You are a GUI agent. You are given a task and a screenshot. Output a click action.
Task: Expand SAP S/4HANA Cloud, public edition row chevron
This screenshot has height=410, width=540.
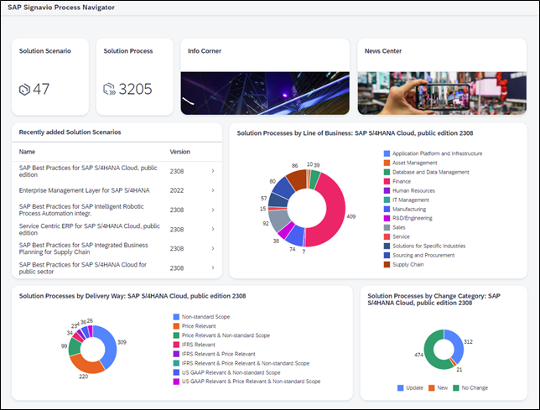(213, 171)
